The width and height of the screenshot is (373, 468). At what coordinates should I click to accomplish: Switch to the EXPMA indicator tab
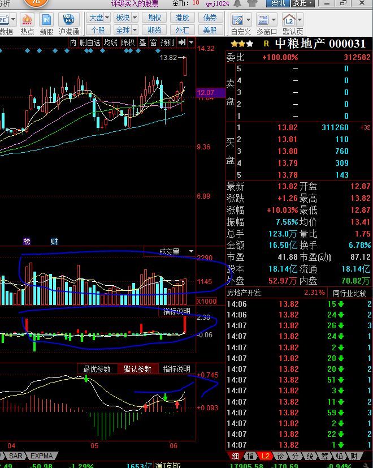(x=42, y=456)
